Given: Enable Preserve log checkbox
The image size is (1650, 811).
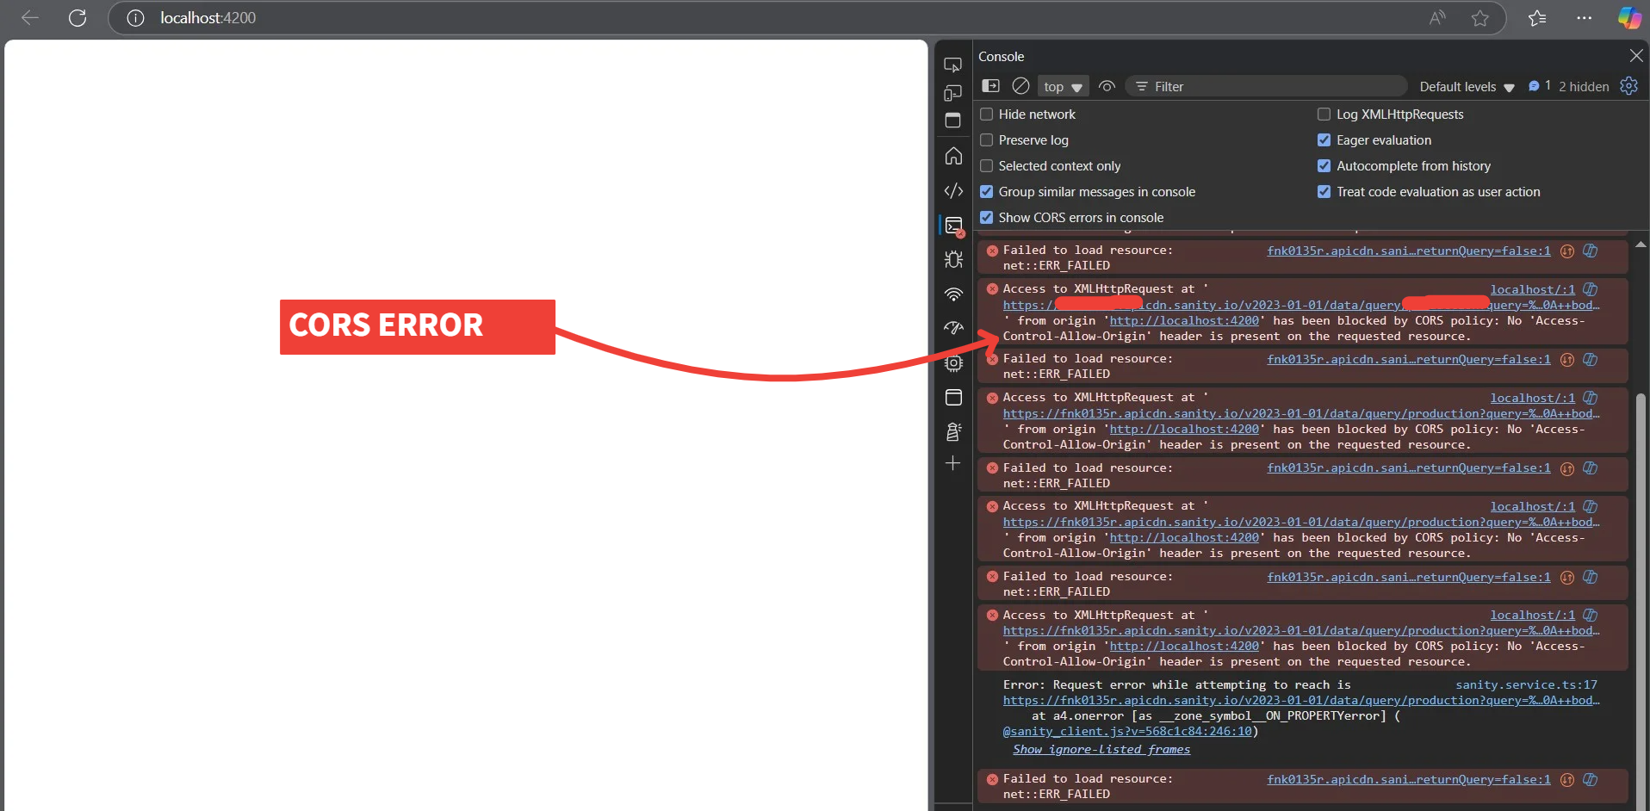Looking at the screenshot, I should click(x=987, y=139).
